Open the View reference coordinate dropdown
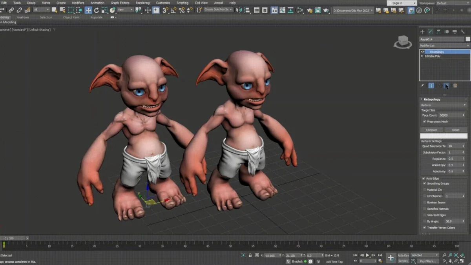This screenshot has width=471, height=265. (126, 10)
